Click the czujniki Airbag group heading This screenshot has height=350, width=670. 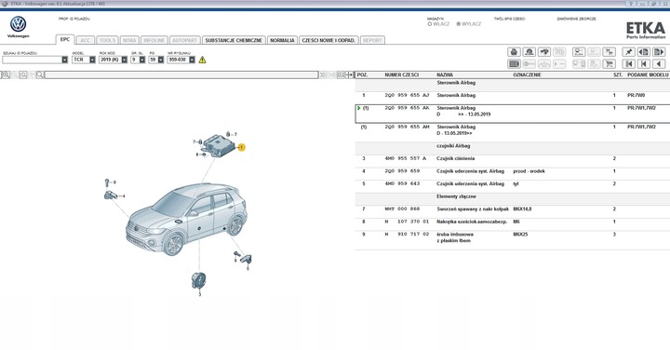(x=453, y=146)
